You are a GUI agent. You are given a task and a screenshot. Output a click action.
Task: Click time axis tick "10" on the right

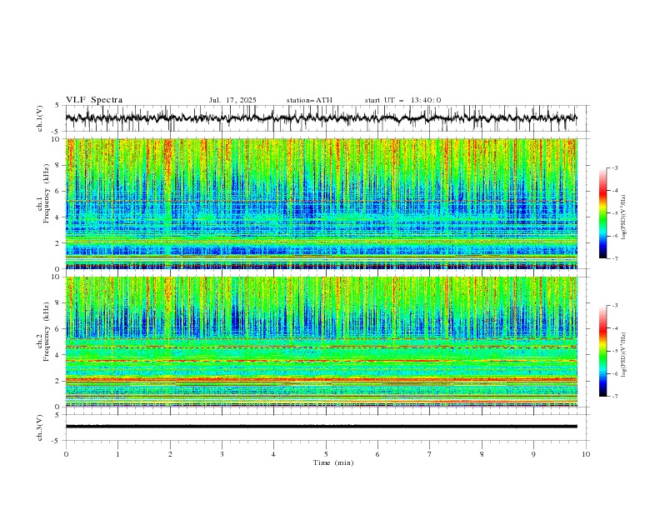[586, 454]
